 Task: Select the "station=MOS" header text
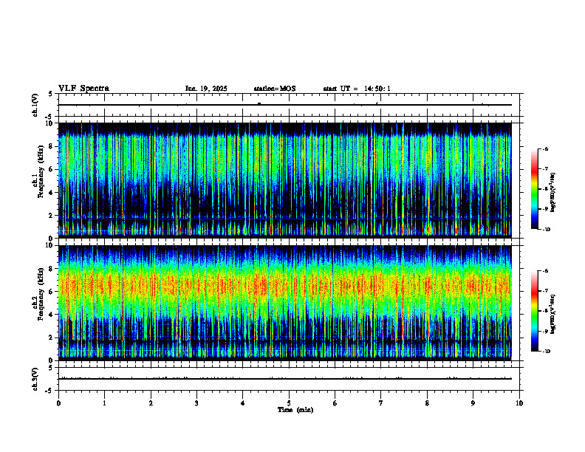[275, 89]
